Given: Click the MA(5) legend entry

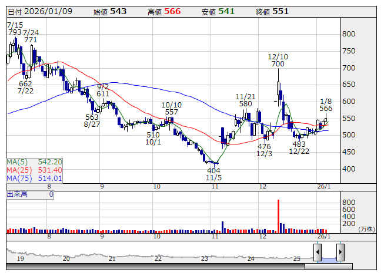Looking at the screenshot, I should coord(34,161).
